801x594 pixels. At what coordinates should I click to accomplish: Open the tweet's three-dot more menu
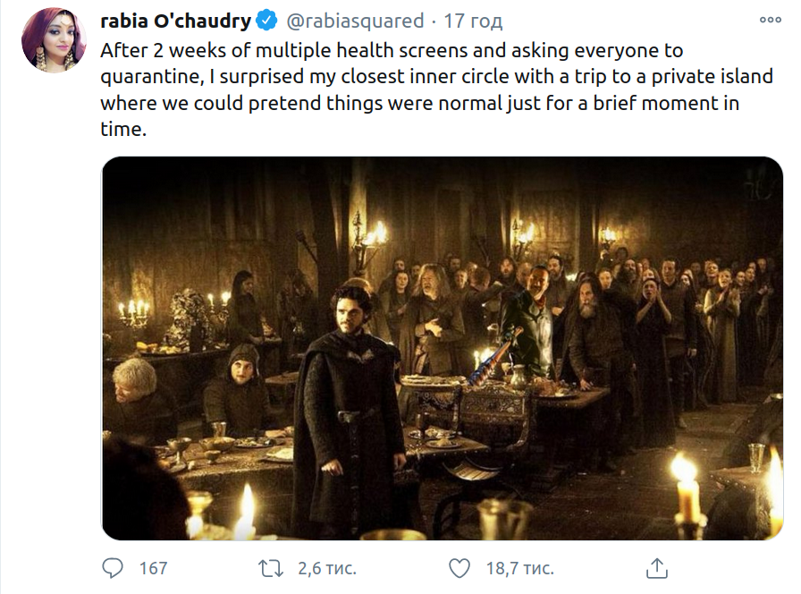[x=770, y=19]
